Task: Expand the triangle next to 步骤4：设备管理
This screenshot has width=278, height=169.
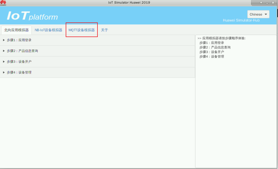Action: [4, 72]
